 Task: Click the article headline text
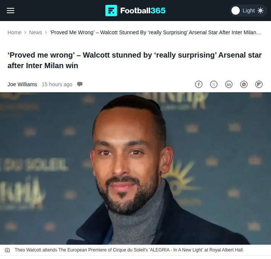pyautogui.click(x=134, y=60)
